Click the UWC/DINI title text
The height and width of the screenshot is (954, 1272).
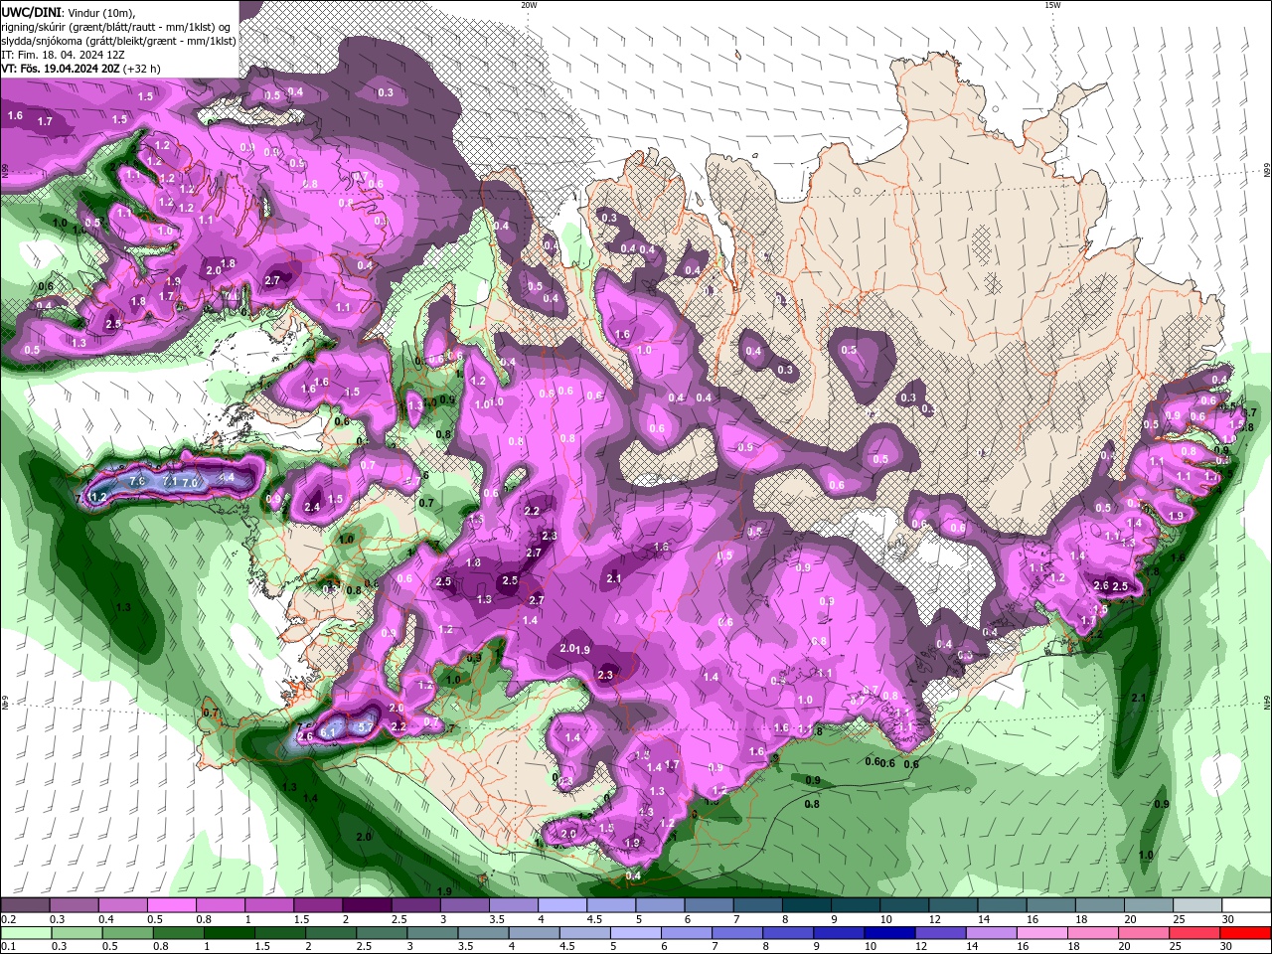[31, 12]
